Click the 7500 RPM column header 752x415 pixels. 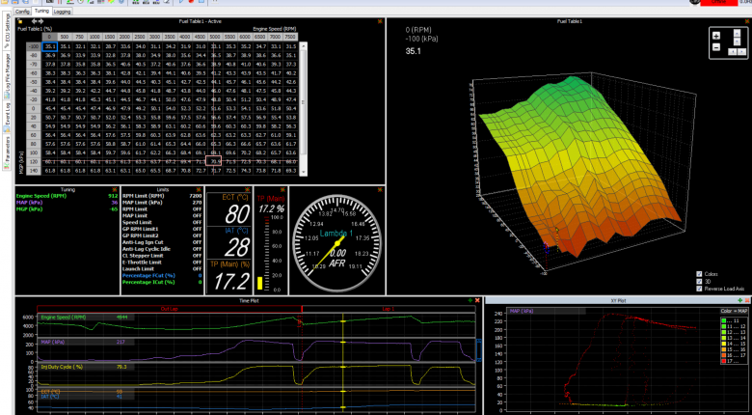(290, 37)
